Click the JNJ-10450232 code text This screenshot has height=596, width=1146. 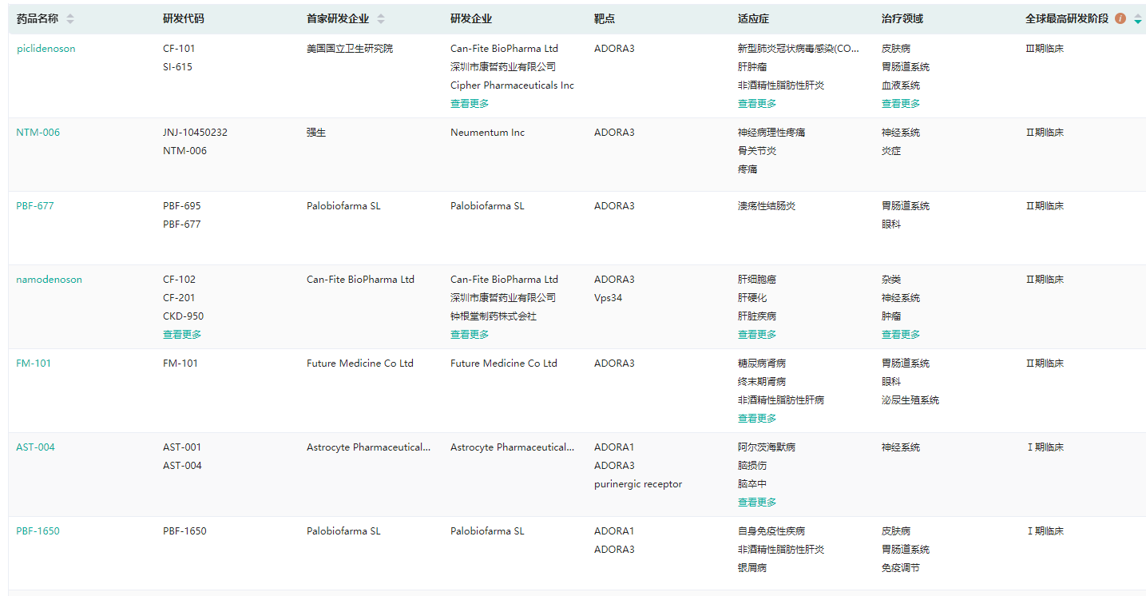point(195,133)
